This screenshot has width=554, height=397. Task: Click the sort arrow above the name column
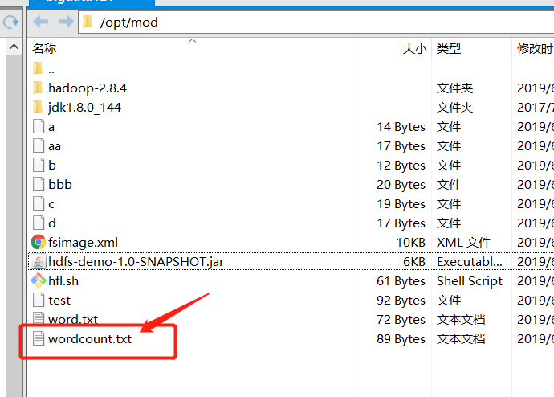[x=192, y=41]
